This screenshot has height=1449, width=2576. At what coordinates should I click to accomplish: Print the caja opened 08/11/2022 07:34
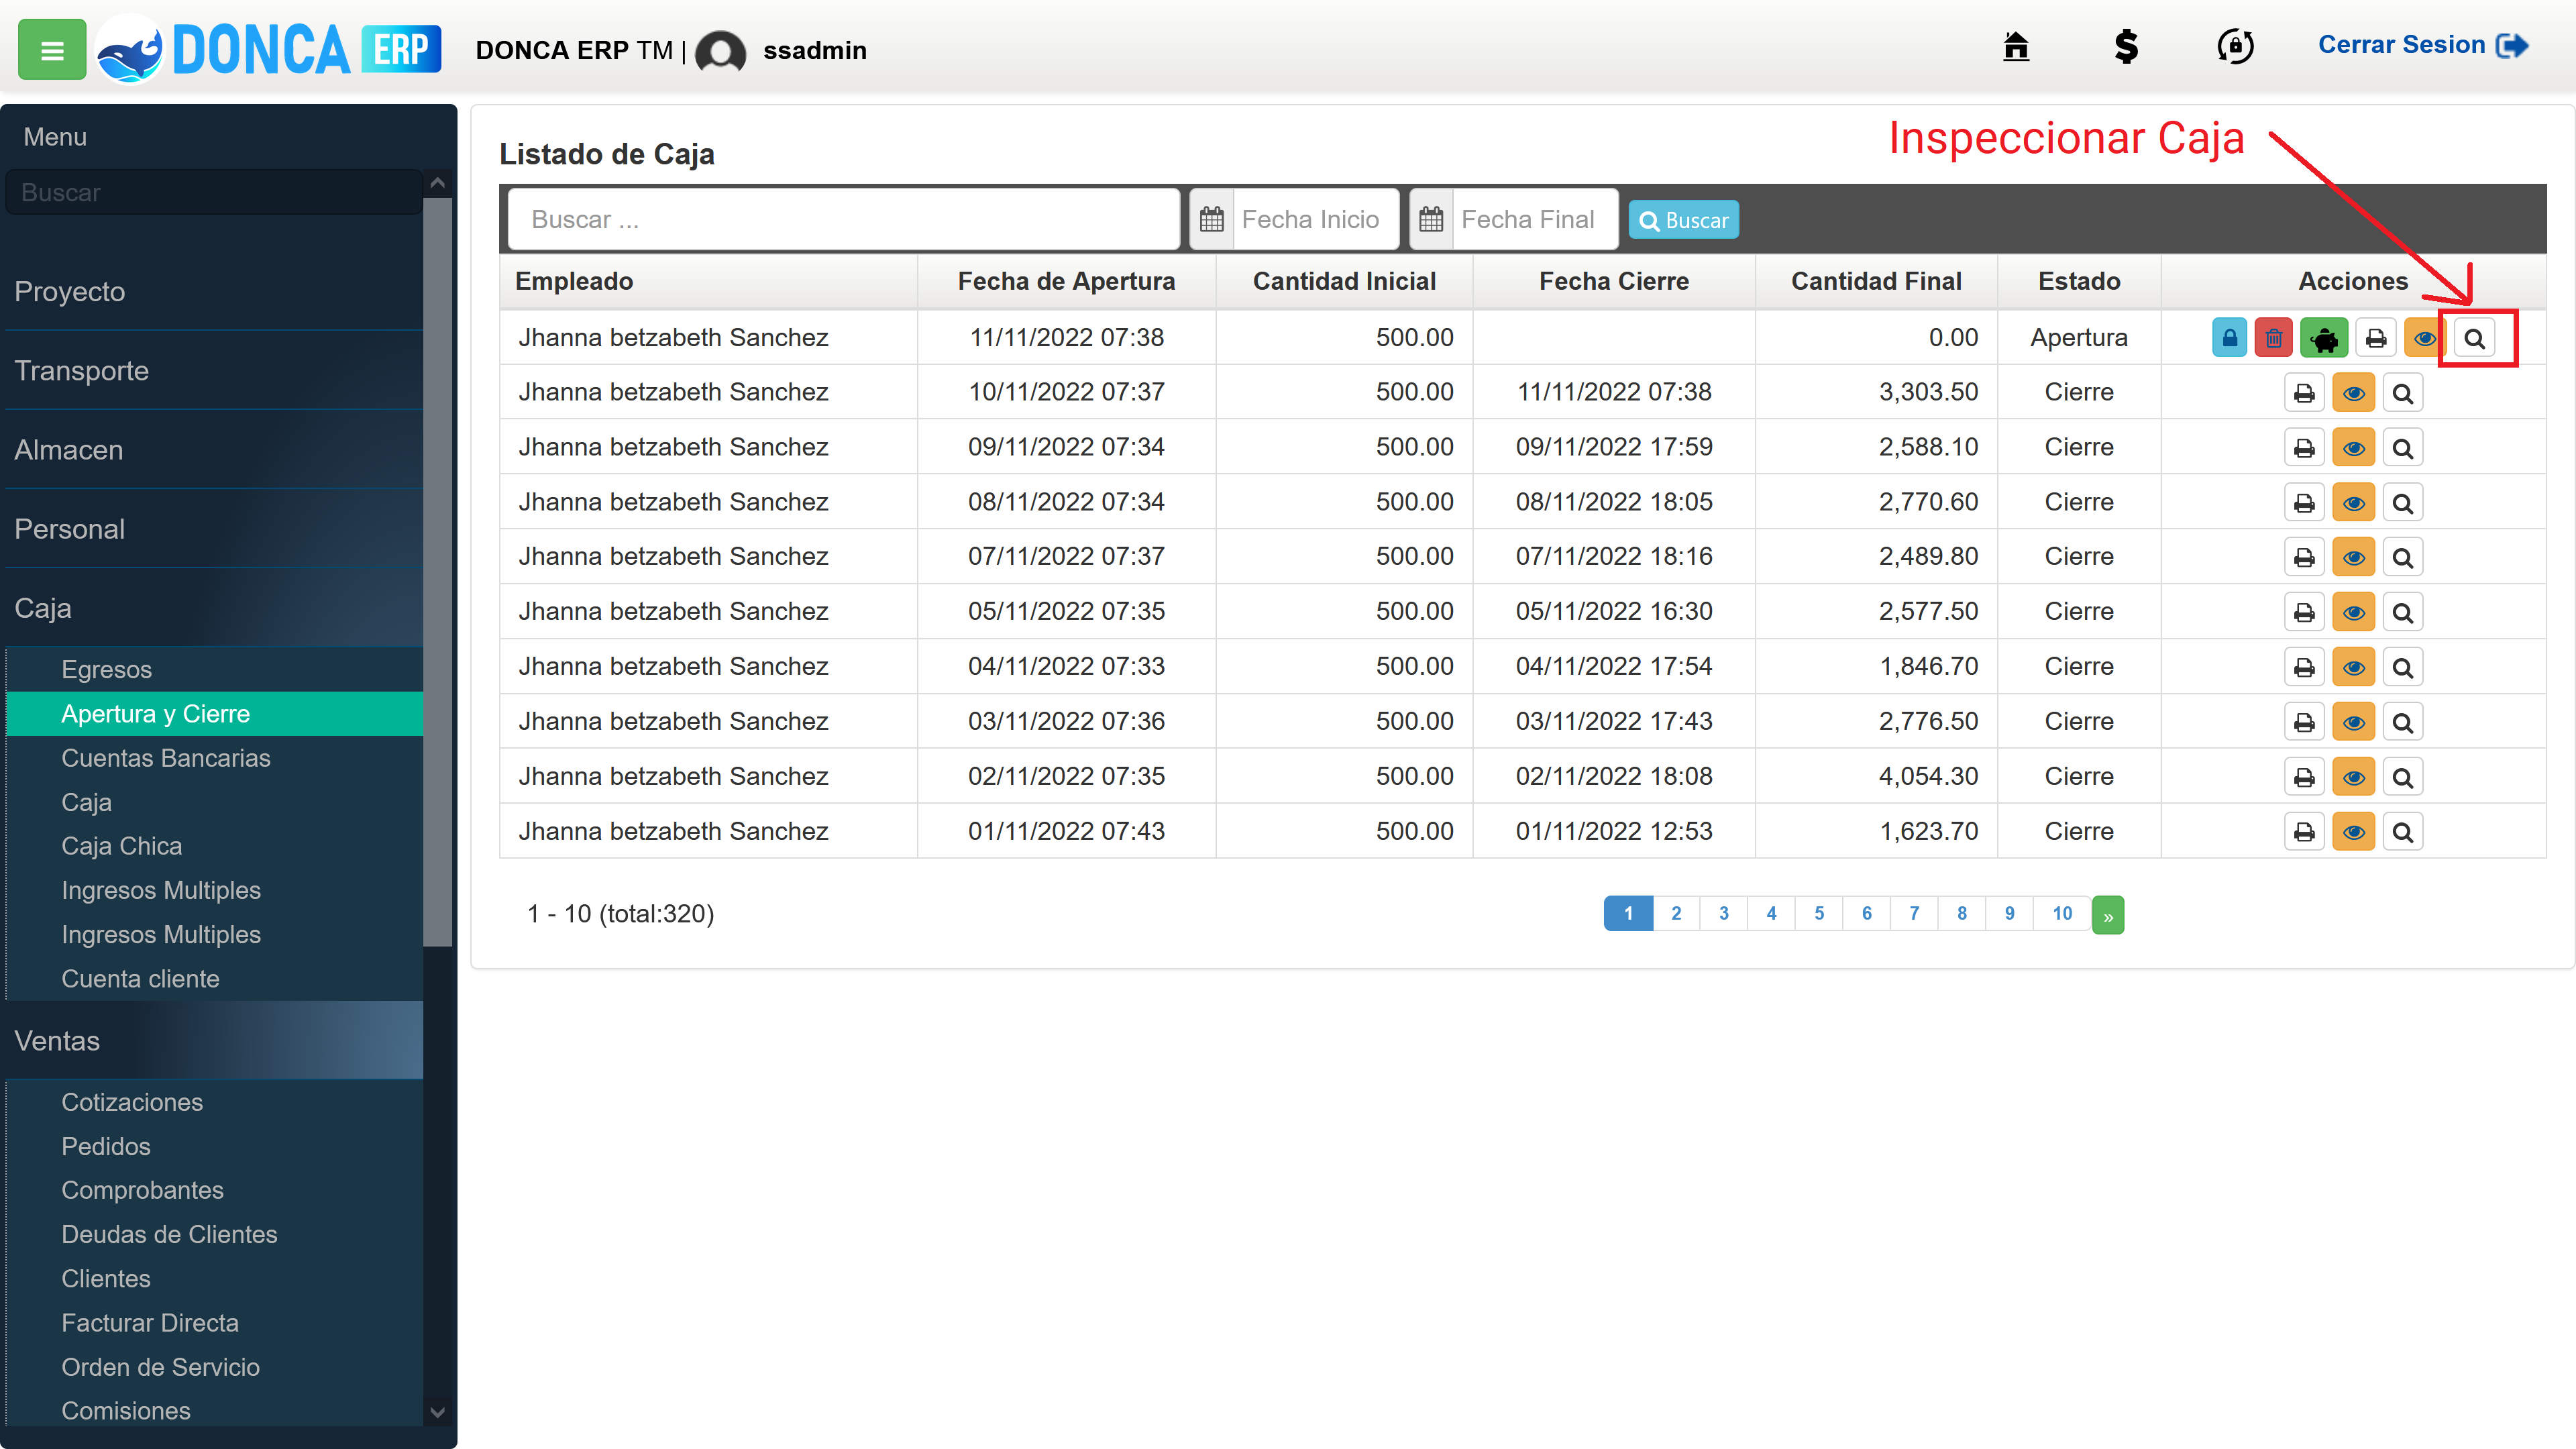pyautogui.click(x=2304, y=503)
